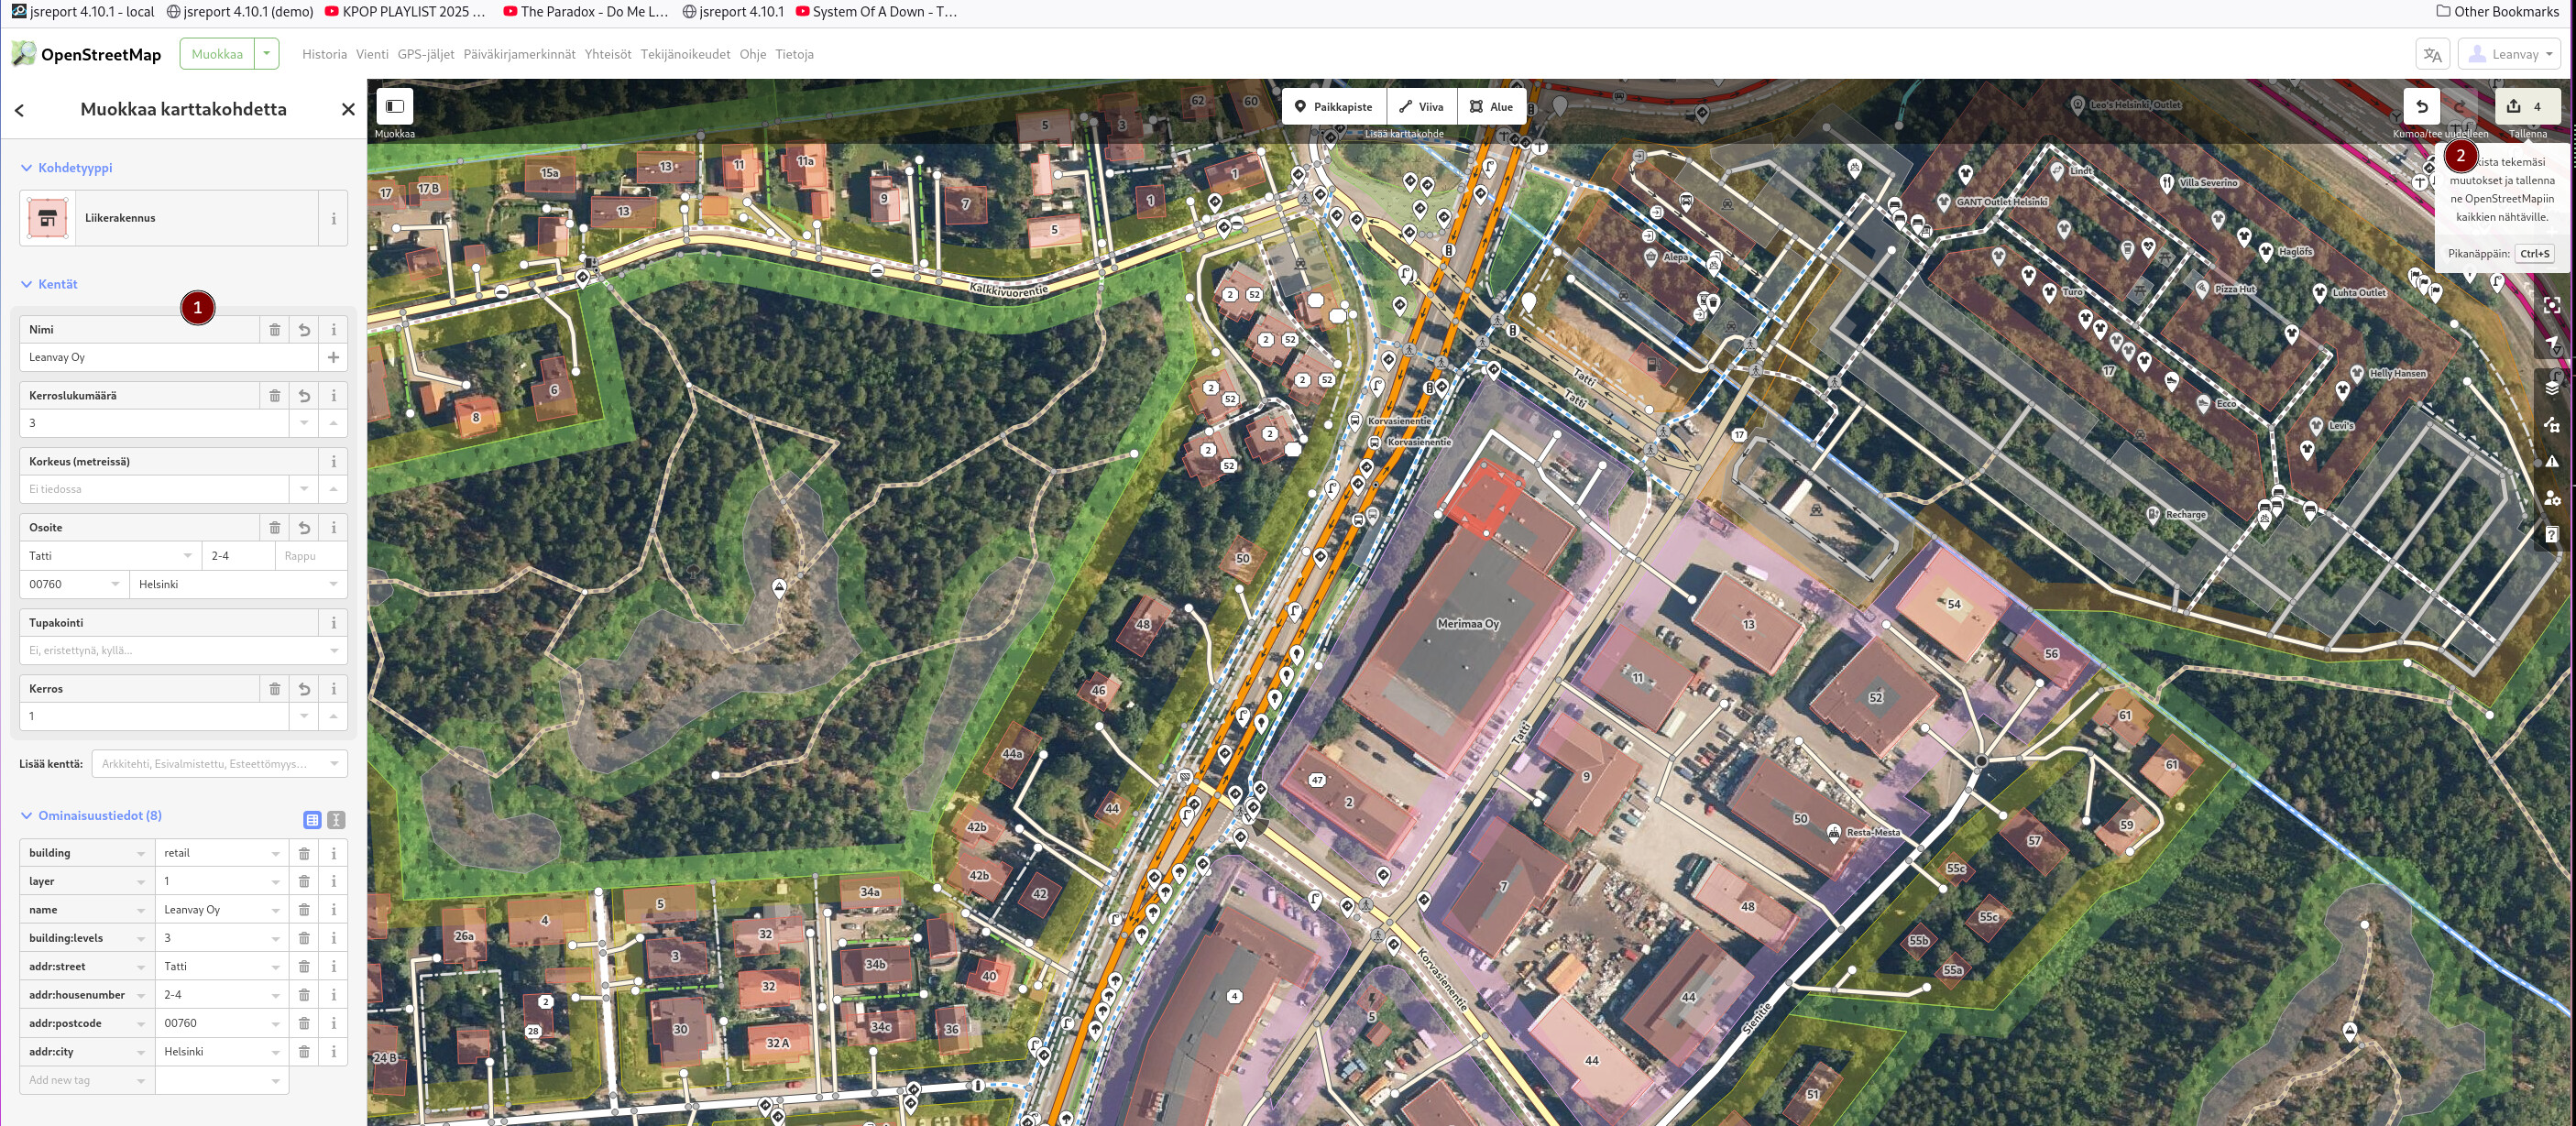2576x1126 pixels.
Task: Open background layers settings panel
Action: pos(2551,387)
